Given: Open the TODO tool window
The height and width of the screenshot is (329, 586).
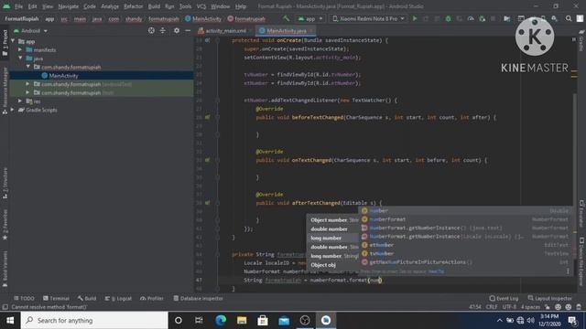Looking at the screenshot, I should pyautogui.click(x=24, y=298).
